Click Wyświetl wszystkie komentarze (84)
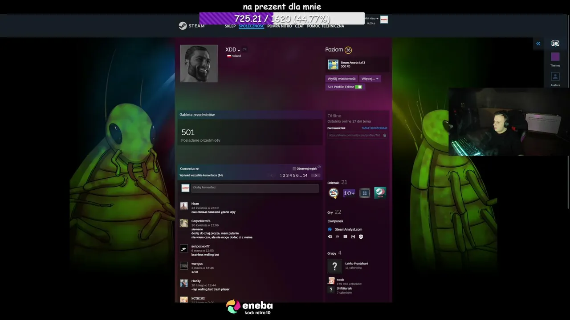This screenshot has height=320, width=570. pos(201,176)
